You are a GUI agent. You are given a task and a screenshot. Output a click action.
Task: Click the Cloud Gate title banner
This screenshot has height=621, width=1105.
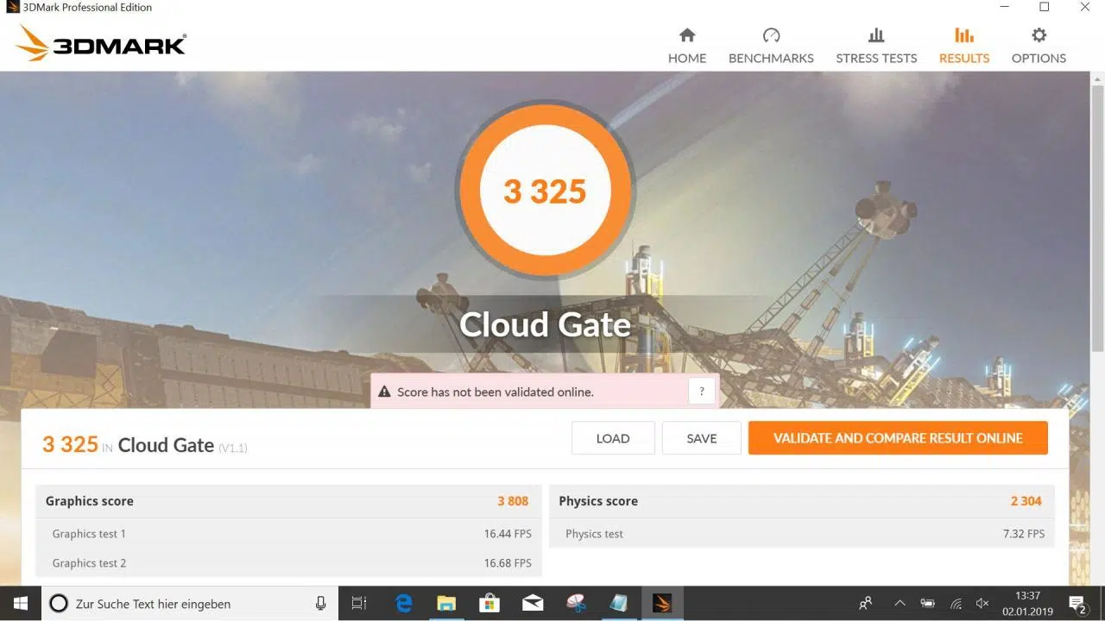tap(545, 324)
